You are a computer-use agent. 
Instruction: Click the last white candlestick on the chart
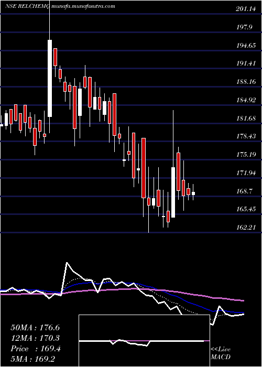pos(193,193)
